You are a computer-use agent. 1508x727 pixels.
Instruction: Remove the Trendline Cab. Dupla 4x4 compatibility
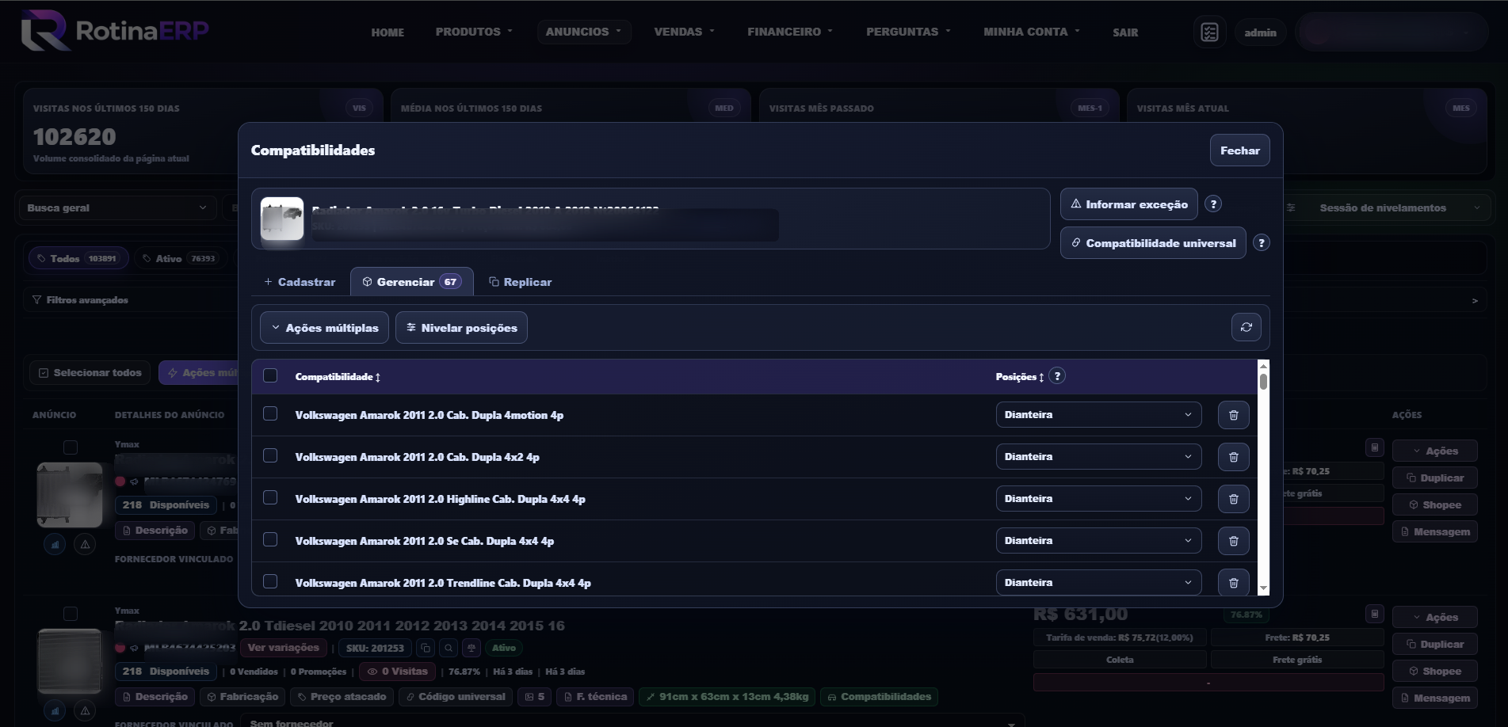1233,583
